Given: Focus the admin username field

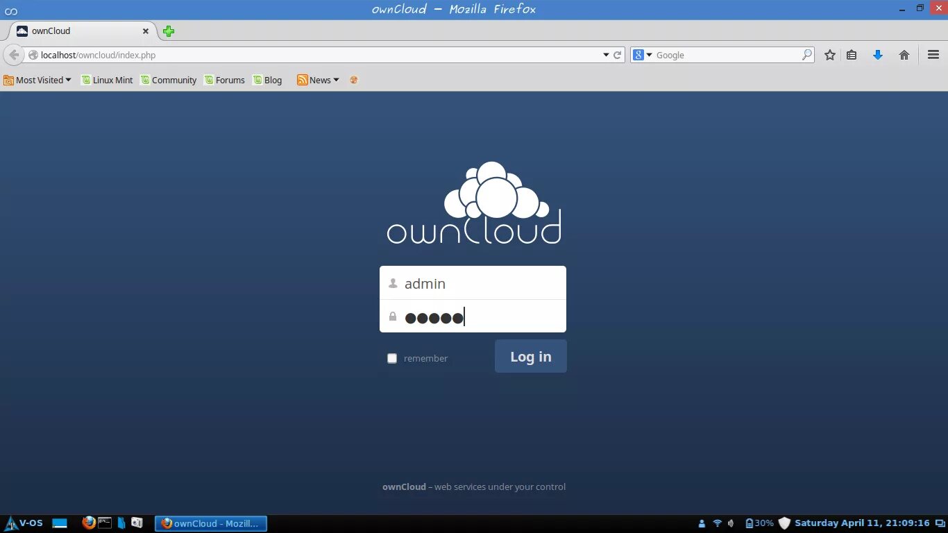Looking at the screenshot, I should click(x=473, y=283).
